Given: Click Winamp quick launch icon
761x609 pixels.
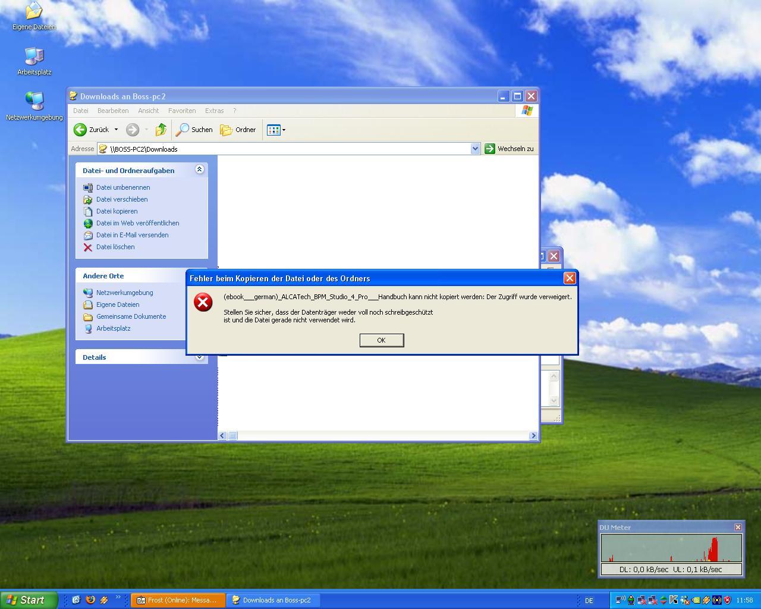Looking at the screenshot, I should click(104, 600).
